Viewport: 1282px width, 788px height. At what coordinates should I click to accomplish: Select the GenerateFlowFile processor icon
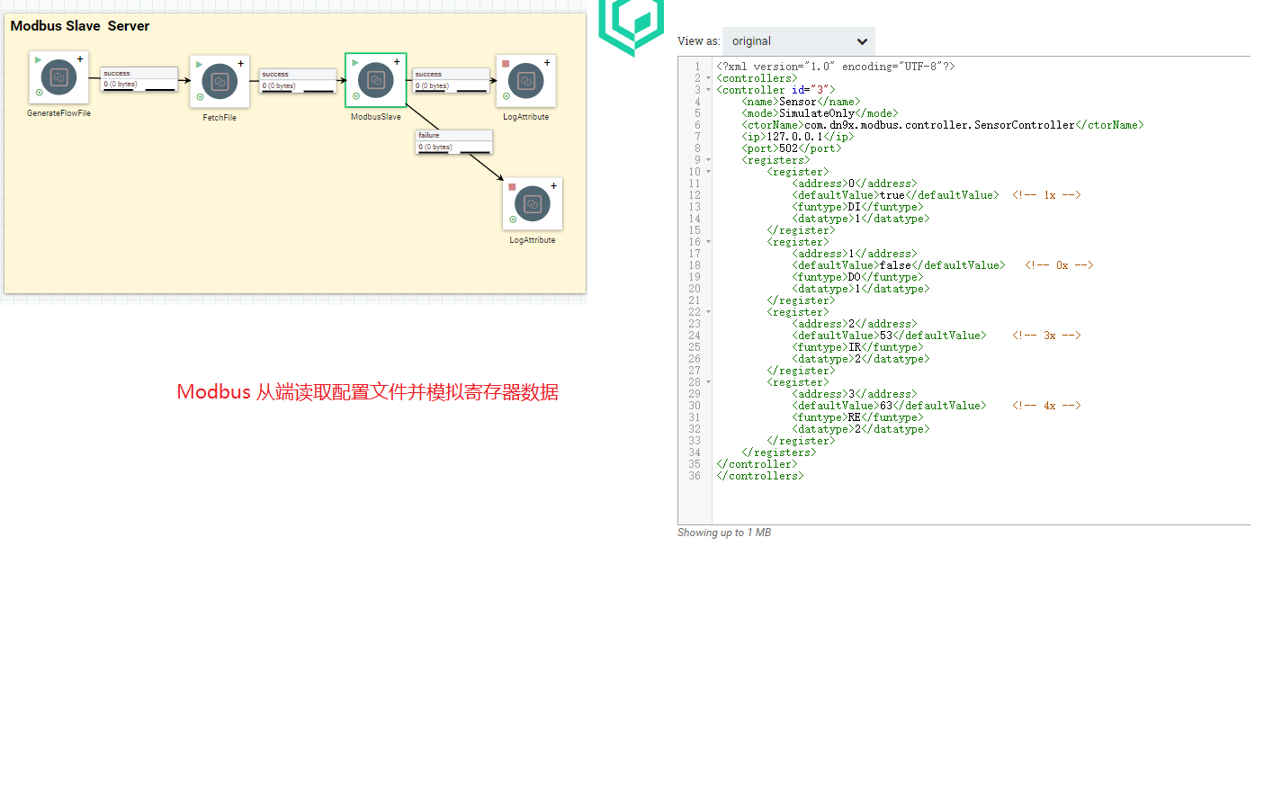tap(58, 78)
